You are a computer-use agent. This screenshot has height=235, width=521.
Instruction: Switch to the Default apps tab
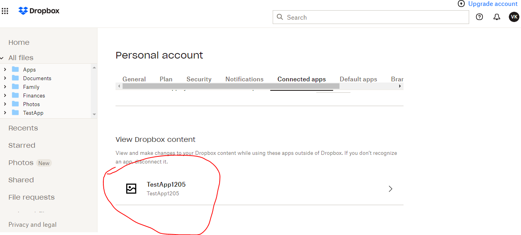[x=358, y=79]
